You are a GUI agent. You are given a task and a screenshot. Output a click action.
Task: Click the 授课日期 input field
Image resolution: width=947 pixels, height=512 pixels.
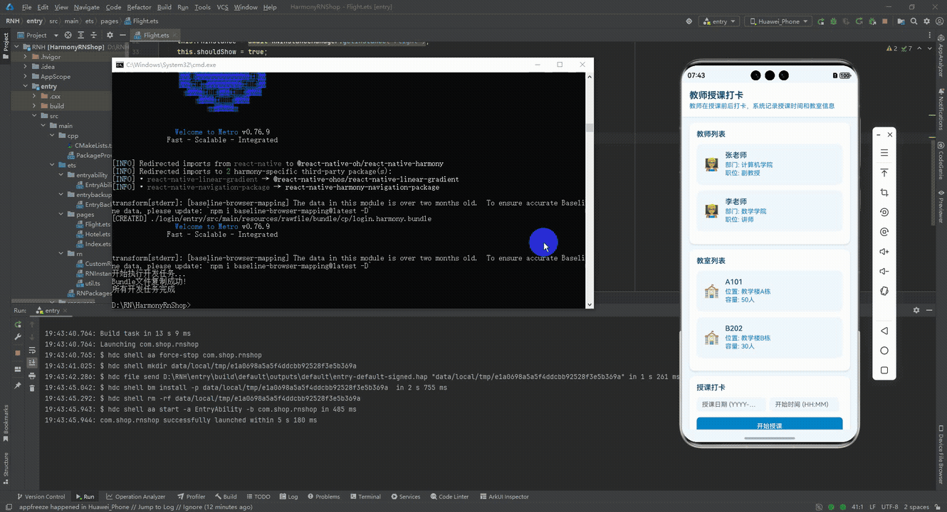[731, 405]
